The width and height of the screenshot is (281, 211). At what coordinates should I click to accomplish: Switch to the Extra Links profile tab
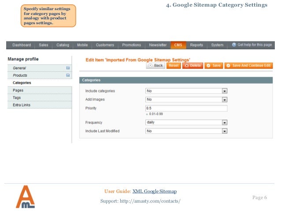tap(40, 105)
